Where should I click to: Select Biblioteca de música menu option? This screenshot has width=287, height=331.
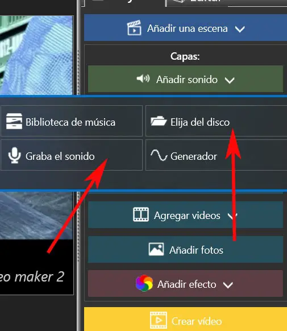[x=72, y=121]
